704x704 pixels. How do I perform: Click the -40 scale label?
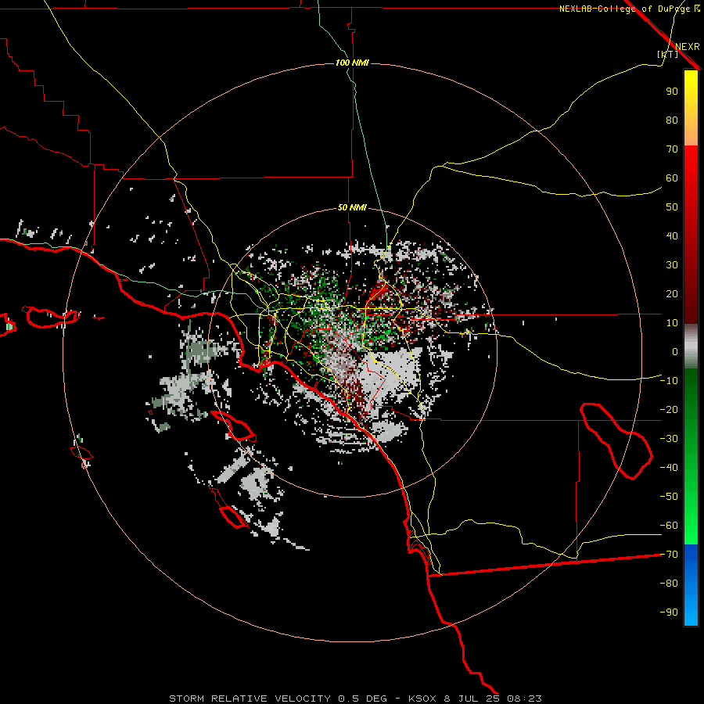click(x=669, y=468)
